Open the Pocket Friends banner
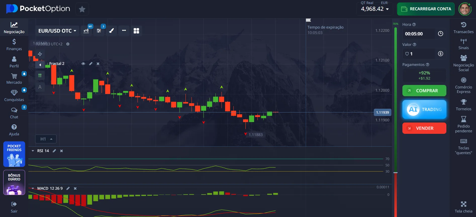Viewport: 476px width, 217px height. (x=14, y=154)
